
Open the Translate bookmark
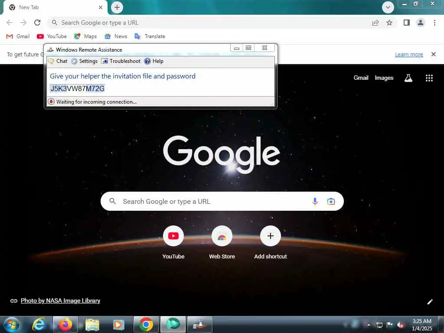pos(150,36)
